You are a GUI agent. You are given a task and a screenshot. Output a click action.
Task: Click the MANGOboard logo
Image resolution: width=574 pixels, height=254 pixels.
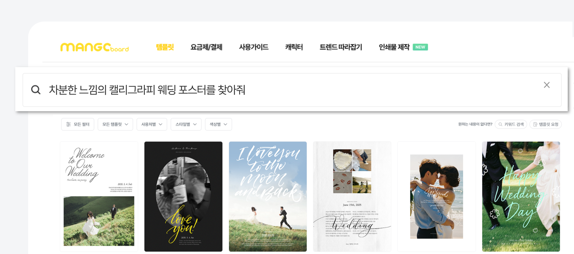[94, 47]
